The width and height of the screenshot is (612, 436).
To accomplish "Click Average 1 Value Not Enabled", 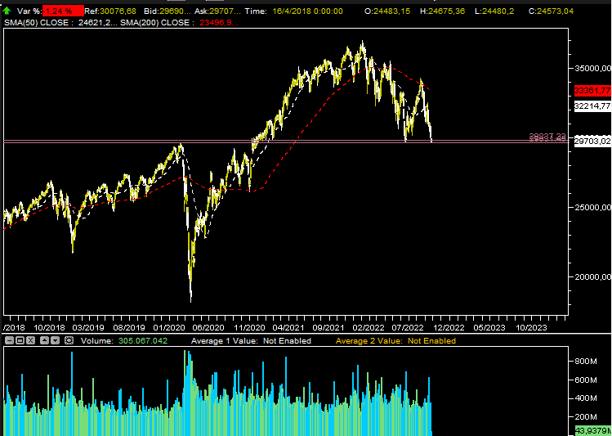I will point(251,340).
